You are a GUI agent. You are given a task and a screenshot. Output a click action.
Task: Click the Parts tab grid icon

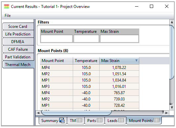(x=100, y=120)
